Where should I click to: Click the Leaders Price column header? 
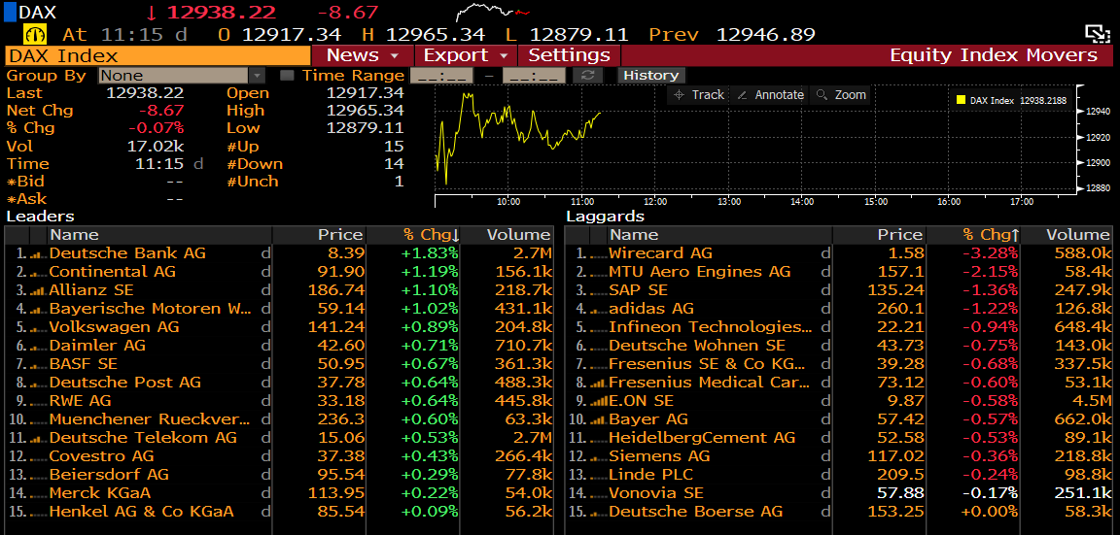tap(319, 235)
